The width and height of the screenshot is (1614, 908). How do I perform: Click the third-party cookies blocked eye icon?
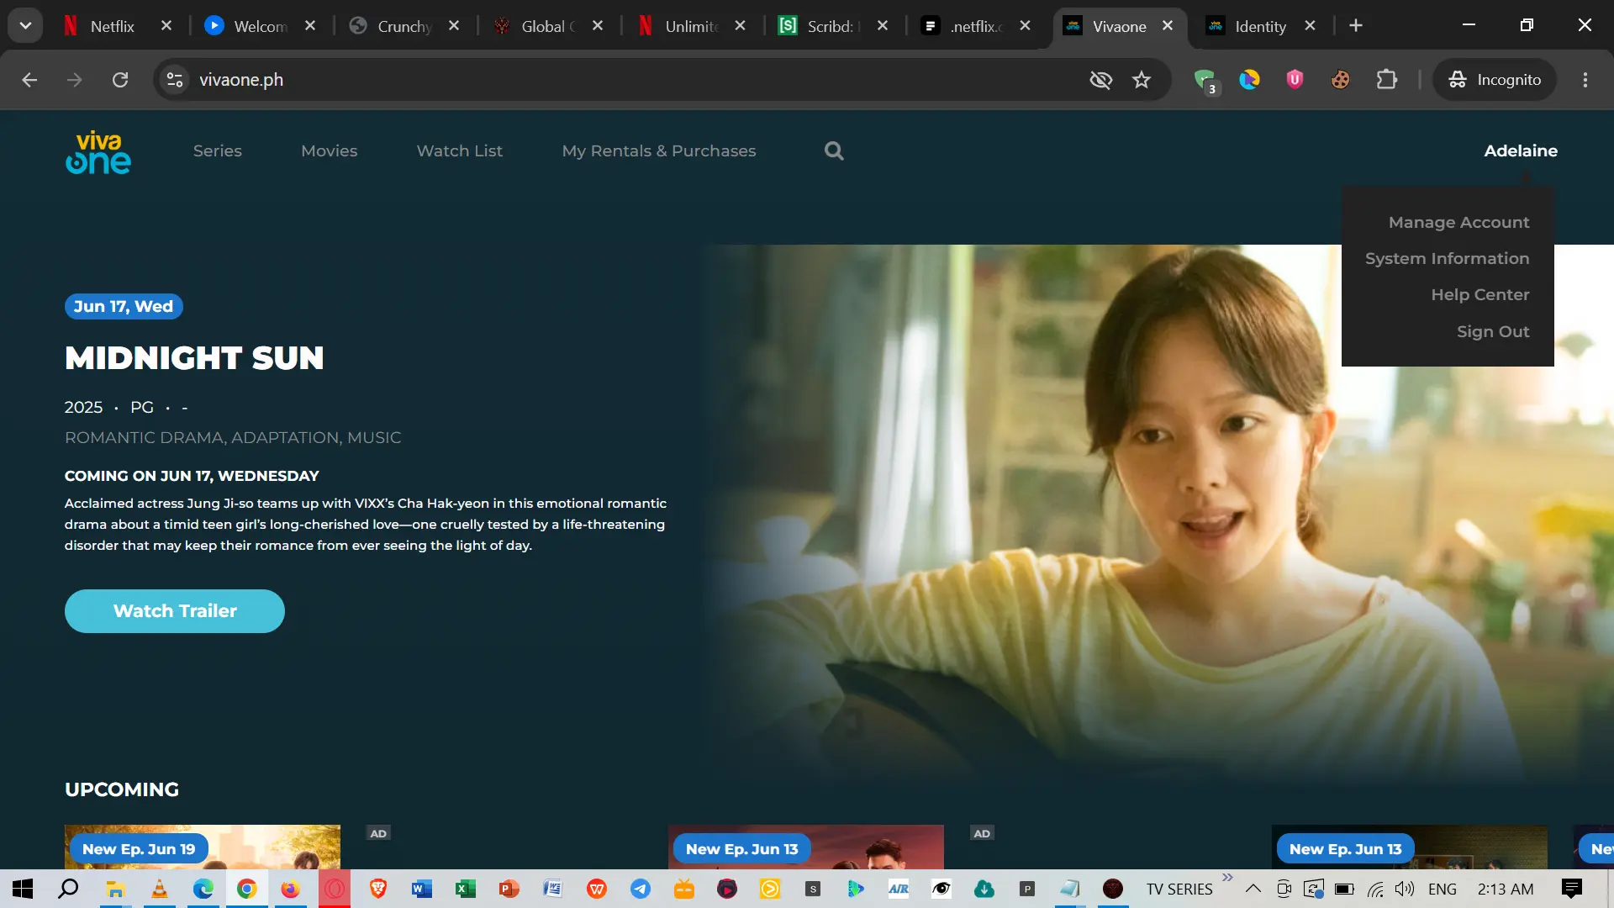(1100, 80)
